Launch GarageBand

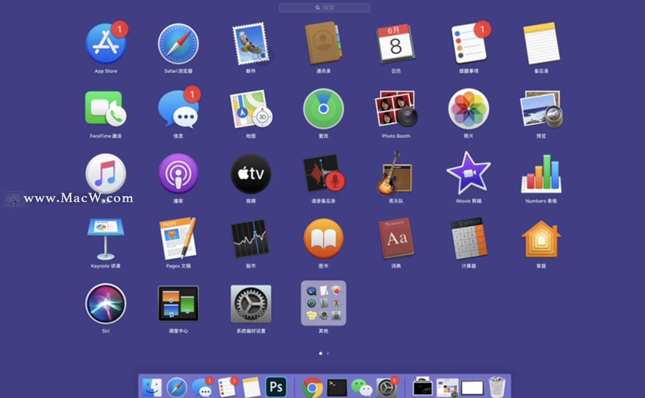[395, 174]
